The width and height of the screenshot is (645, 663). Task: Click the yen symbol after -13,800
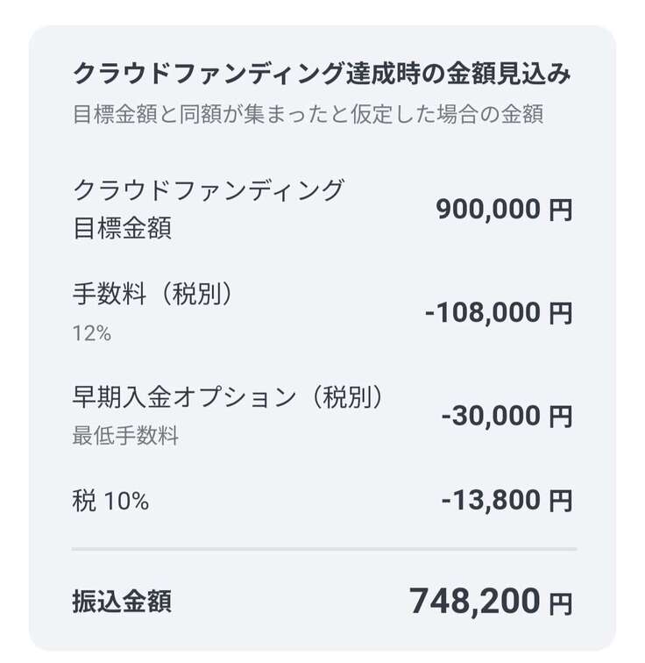(560, 501)
